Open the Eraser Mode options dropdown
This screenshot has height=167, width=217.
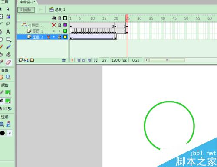(2, 124)
